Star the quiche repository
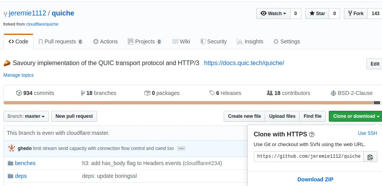The height and width of the screenshot is (186, 382). tap(317, 14)
